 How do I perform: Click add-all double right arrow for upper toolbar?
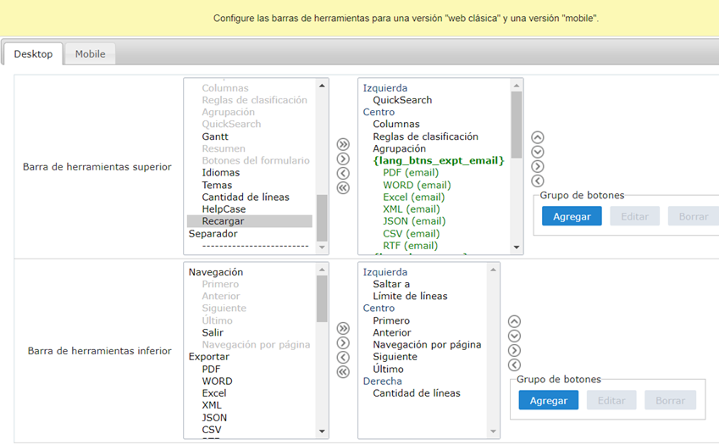(343, 144)
